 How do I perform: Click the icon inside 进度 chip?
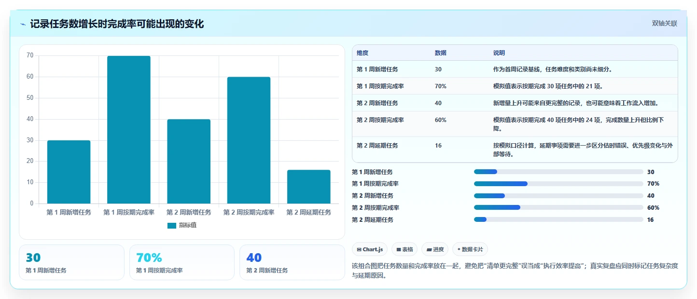coord(429,250)
